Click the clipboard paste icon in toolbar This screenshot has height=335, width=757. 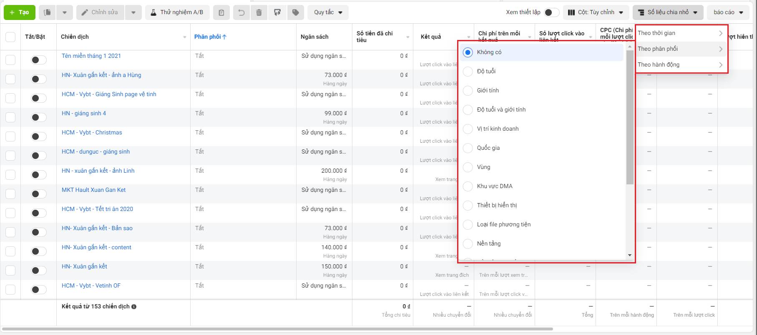tap(221, 12)
